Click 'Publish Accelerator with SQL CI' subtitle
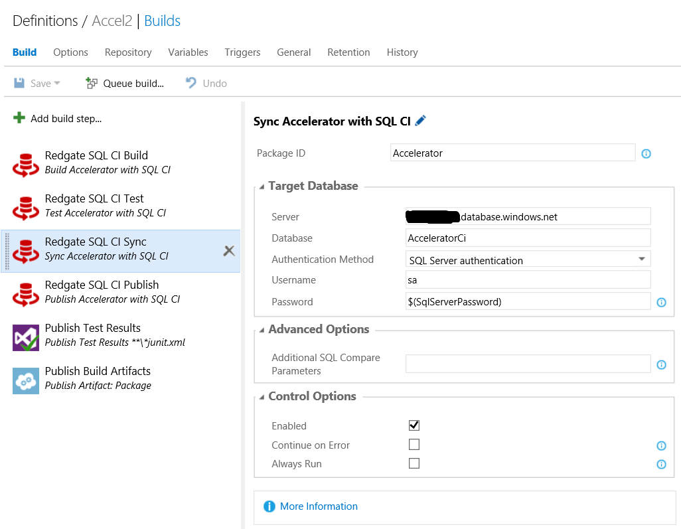 coord(112,299)
